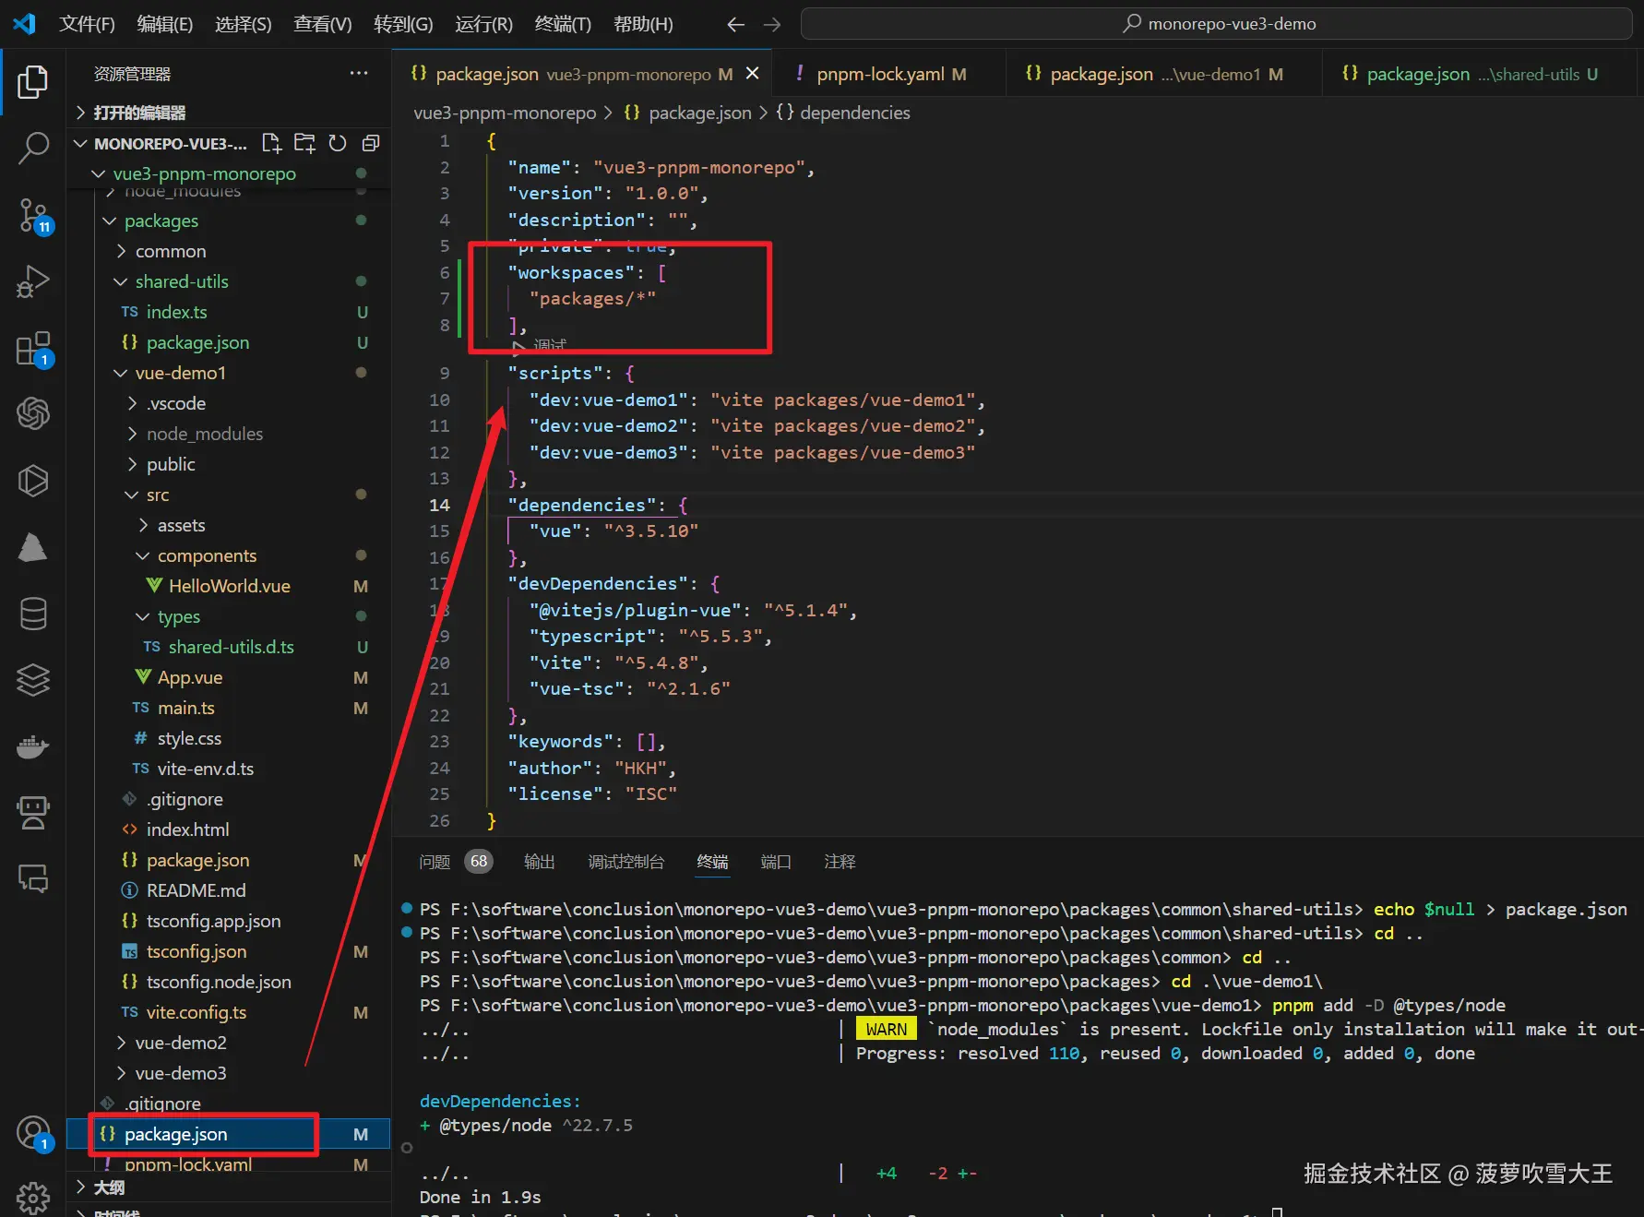The width and height of the screenshot is (1644, 1217).
Task: Open style.css in explorer
Action: coord(189,738)
